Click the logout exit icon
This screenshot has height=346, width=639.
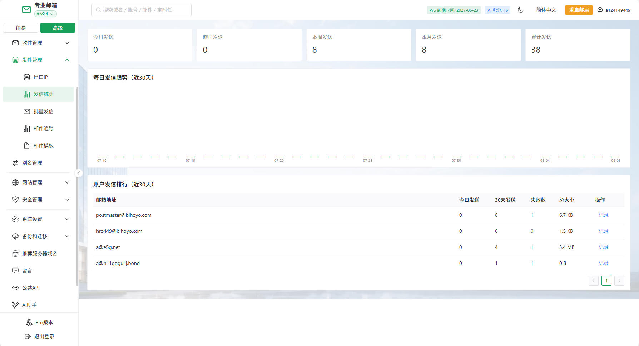click(x=28, y=336)
